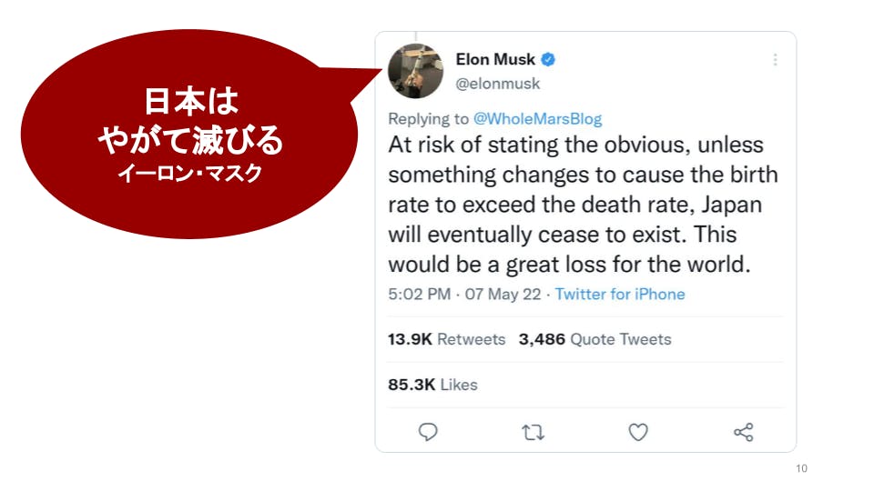Click the blue verified badge
This screenshot has height=491, width=874.
[549, 60]
